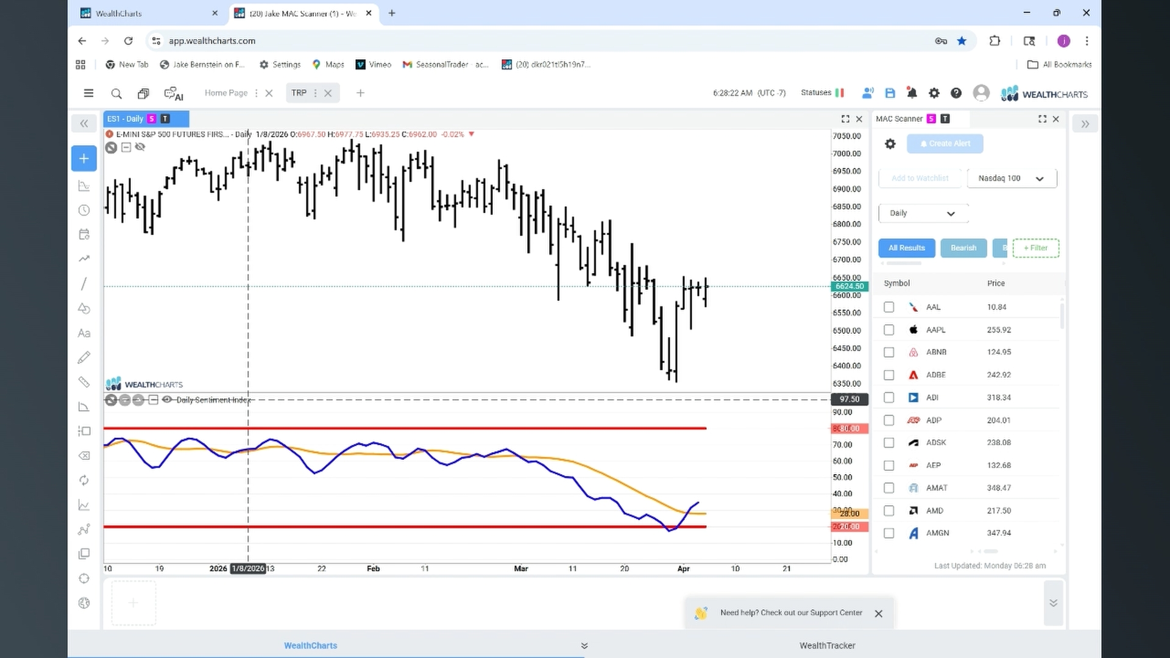The height and width of the screenshot is (658, 1170).
Task: Click the blue add-chart plus button
Action: 84,158
